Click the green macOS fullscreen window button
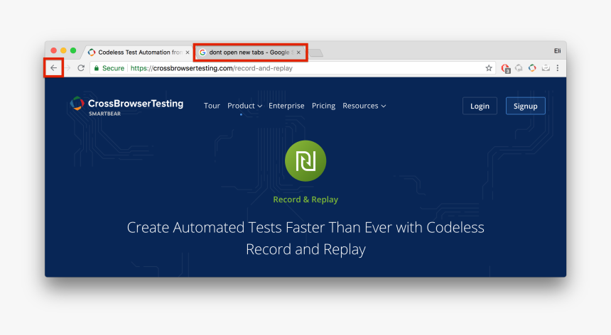The height and width of the screenshot is (335, 611). [73, 50]
